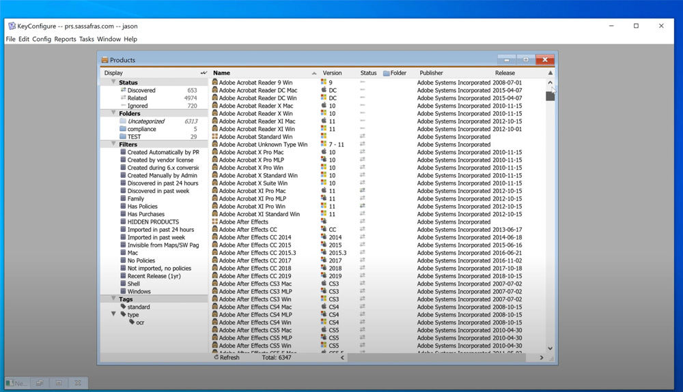The width and height of the screenshot is (683, 392).
Task: Click product icon for Adobe Acrobat Reader 9 Win
Action: click(x=214, y=82)
